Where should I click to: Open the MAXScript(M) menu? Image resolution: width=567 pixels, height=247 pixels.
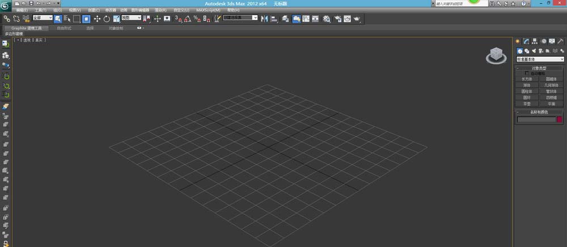(208, 10)
